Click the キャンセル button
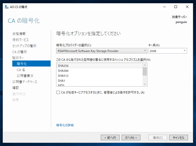This screenshot has width=196, height=146. point(179,138)
